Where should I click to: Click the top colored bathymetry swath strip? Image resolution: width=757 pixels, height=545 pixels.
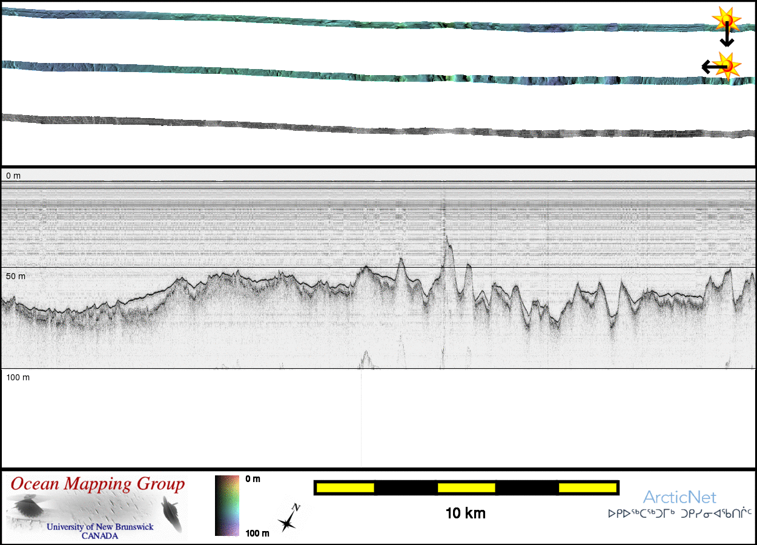point(363,22)
